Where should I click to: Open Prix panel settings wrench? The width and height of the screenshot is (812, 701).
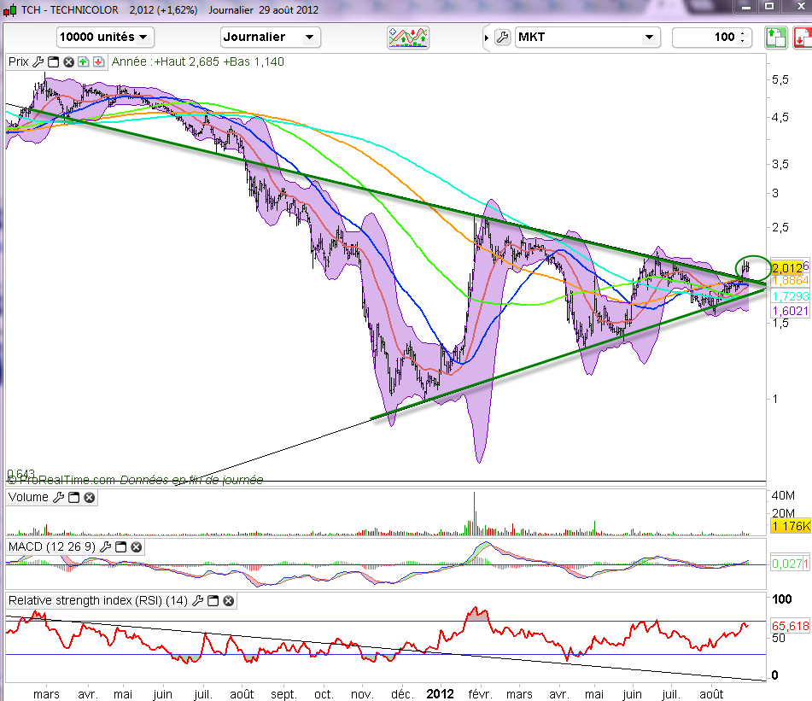click(38, 61)
